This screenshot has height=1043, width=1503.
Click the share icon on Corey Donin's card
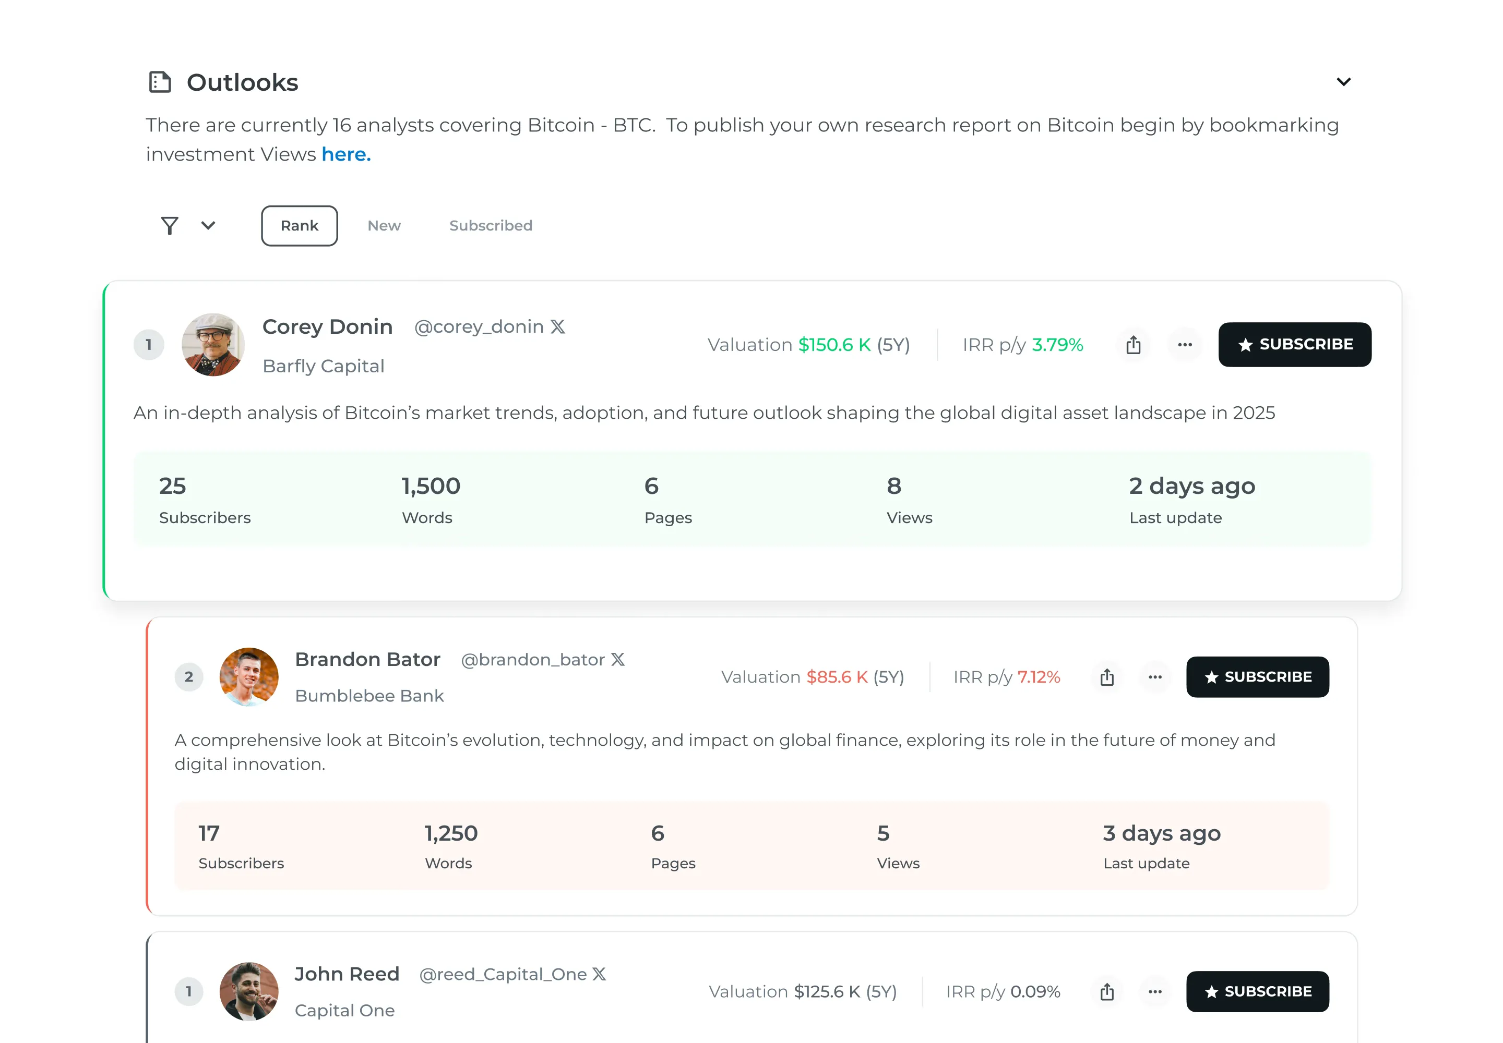click(x=1133, y=345)
